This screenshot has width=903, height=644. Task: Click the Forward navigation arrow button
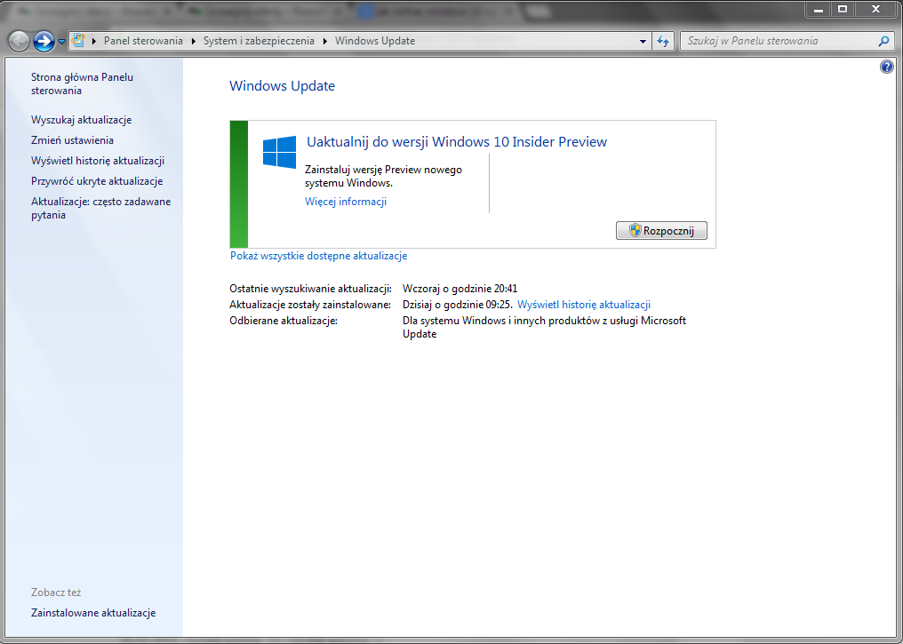(x=44, y=41)
